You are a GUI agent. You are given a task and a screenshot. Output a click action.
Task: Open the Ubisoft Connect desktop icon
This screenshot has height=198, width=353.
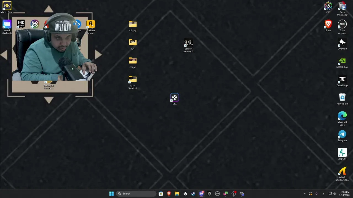[35, 24]
